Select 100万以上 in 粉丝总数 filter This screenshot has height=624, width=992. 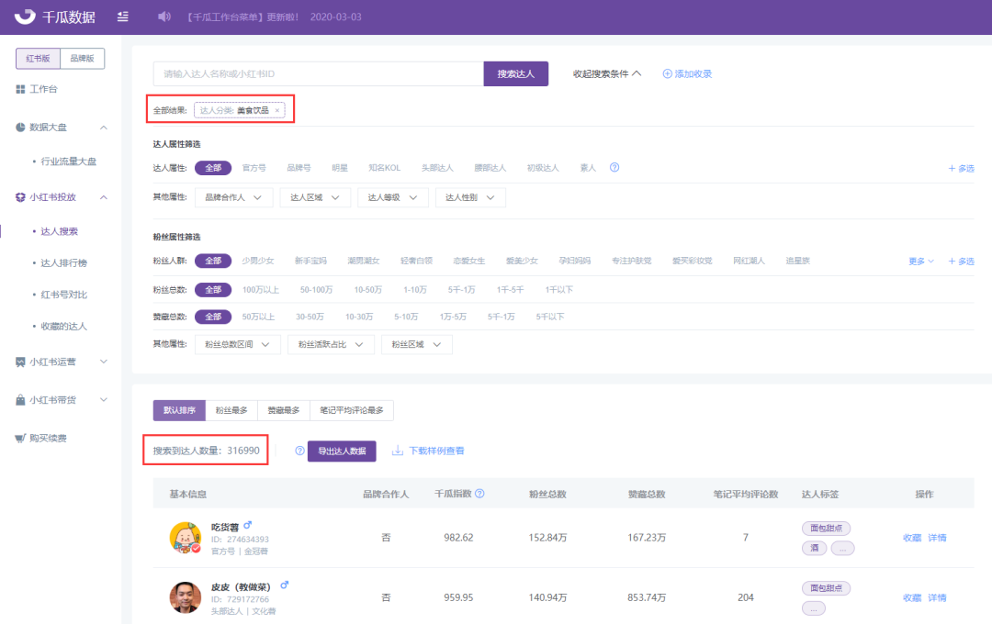coord(261,290)
